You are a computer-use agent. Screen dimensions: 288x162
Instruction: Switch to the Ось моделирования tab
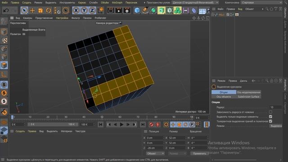click(248, 92)
